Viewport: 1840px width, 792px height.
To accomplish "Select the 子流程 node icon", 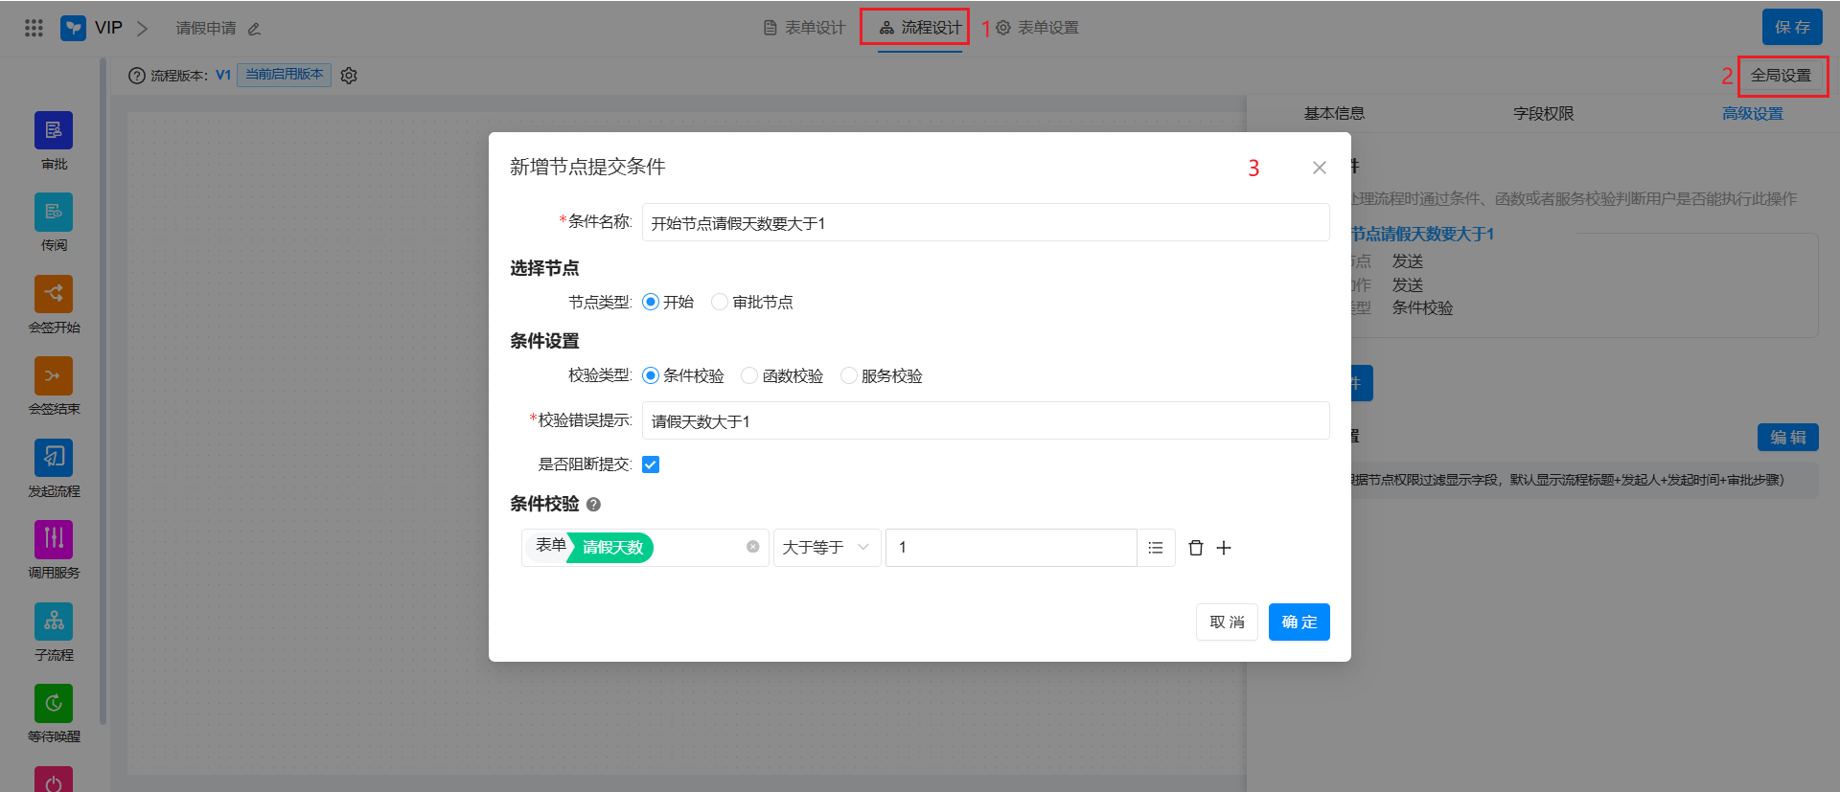I will (54, 622).
